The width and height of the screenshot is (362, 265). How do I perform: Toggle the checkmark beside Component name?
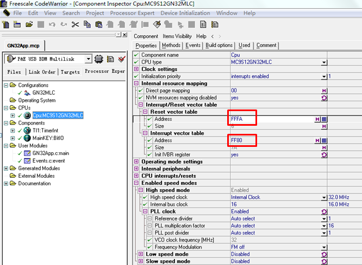[x=136, y=55]
